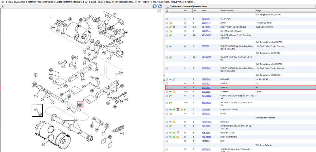Click the green arrow in the SERRATED SCREW row
The width and height of the screenshot is (316, 152).
coord(171,96)
